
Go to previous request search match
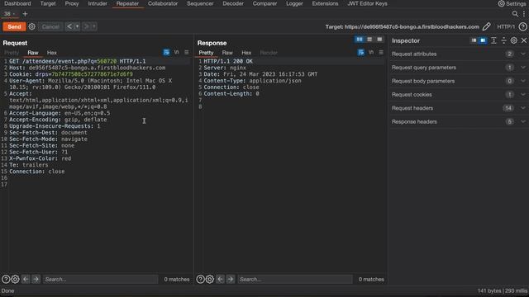26,279
